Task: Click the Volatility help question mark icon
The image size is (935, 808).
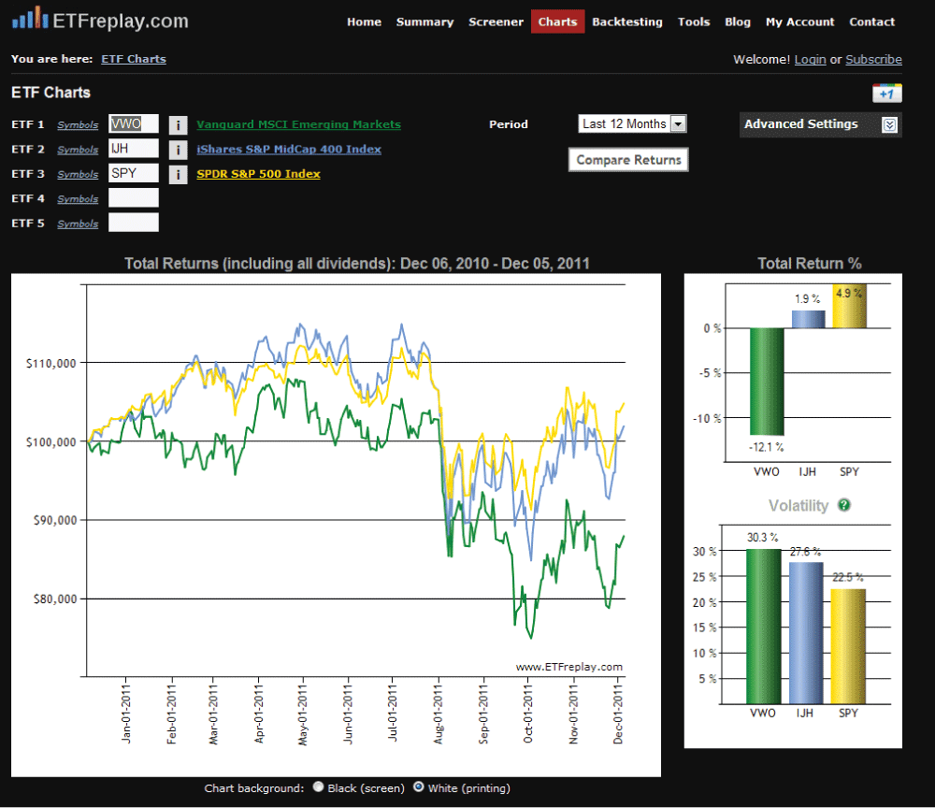Action: (844, 505)
